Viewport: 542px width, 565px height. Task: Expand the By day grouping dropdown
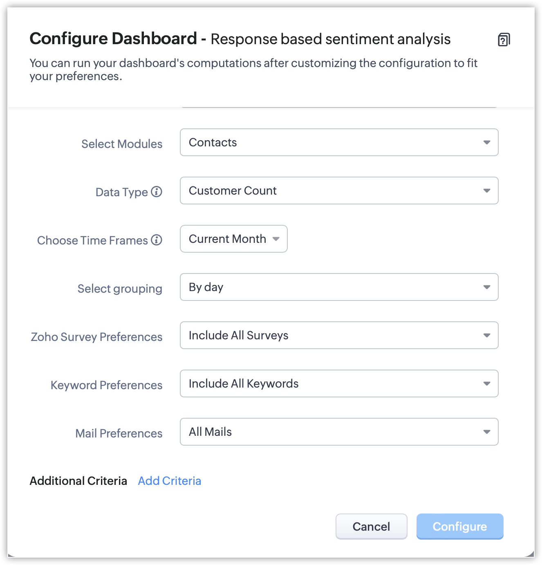tap(339, 287)
